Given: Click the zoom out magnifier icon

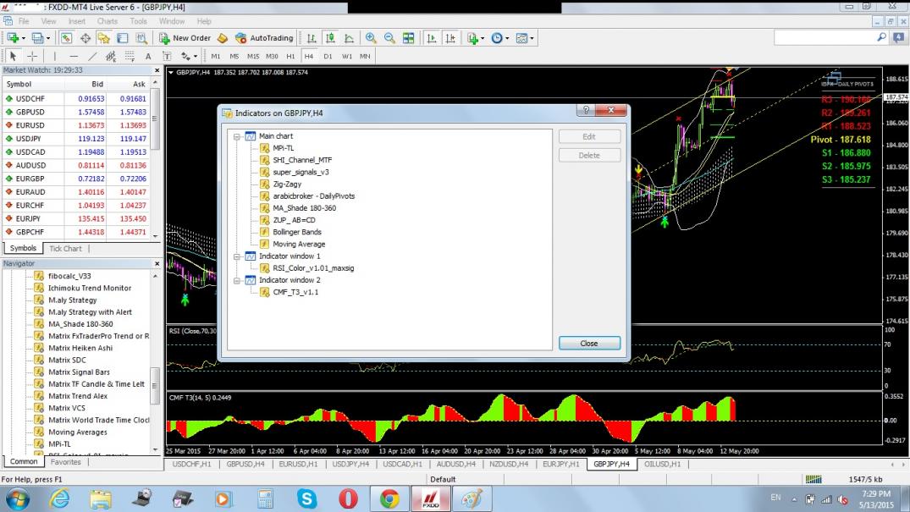Looking at the screenshot, I should tap(389, 38).
